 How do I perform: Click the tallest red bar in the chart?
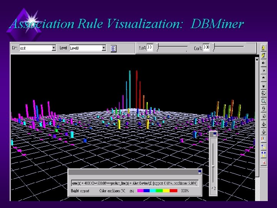click(137, 89)
